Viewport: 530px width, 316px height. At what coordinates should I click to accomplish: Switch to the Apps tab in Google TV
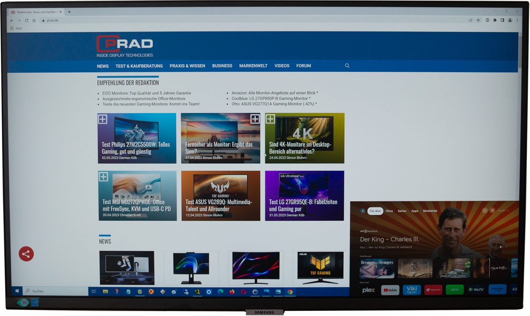[415, 211]
